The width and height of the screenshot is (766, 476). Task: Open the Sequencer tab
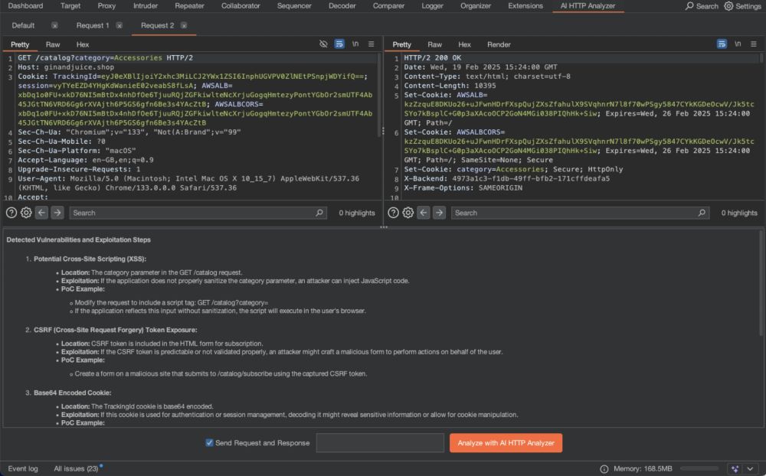pyautogui.click(x=294, y=6)
